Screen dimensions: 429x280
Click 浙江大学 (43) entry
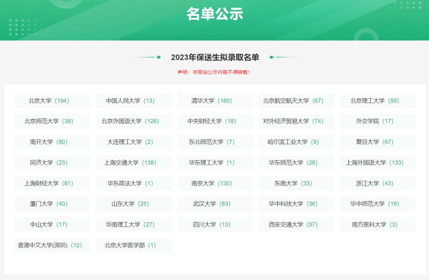click(x=378, y=183)
